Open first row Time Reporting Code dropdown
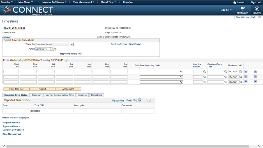This screenshot has height=148, width=263. point(161,72)
